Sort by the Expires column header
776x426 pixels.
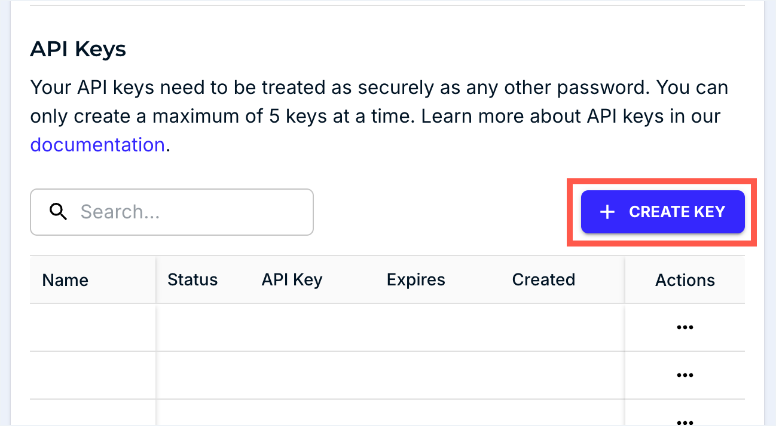[x=416, y=280]
